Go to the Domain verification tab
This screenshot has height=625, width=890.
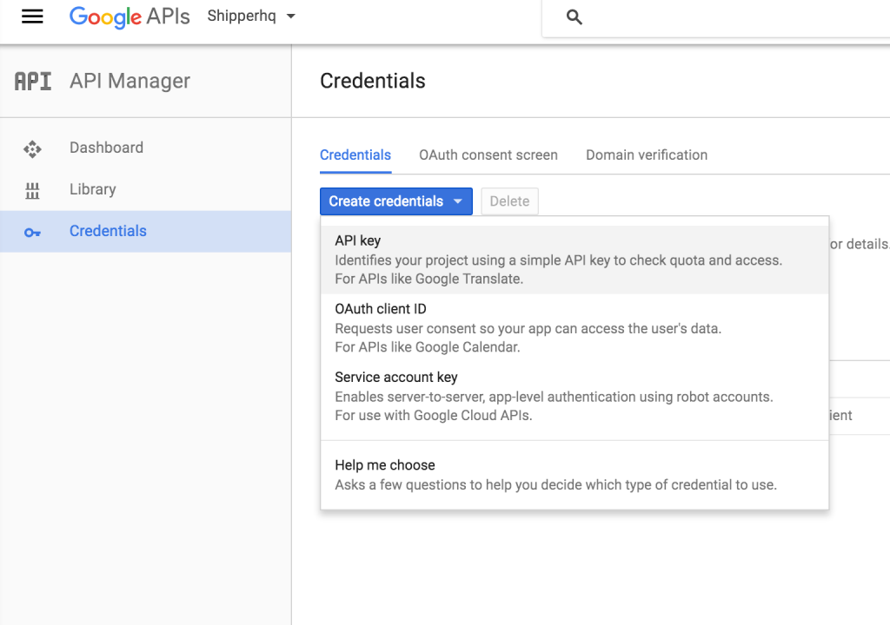click(x=647, y=155)
